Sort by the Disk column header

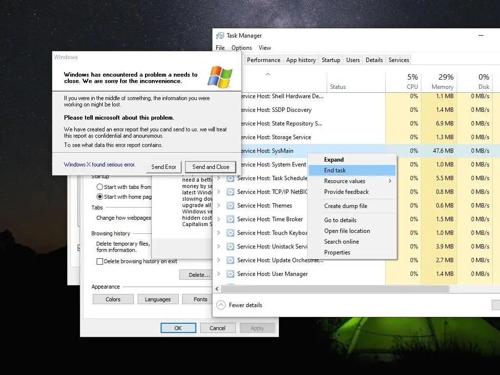tap(475, 82)
